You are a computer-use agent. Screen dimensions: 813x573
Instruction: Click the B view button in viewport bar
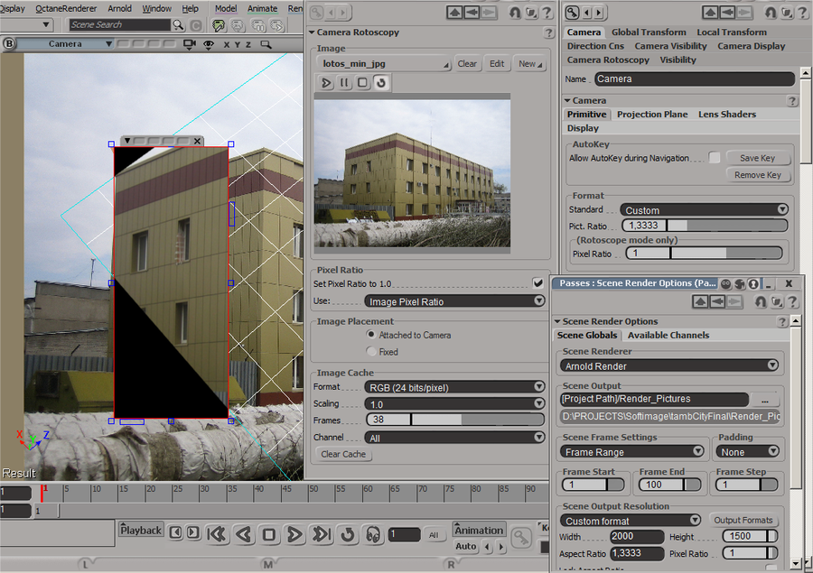point(9,43)
